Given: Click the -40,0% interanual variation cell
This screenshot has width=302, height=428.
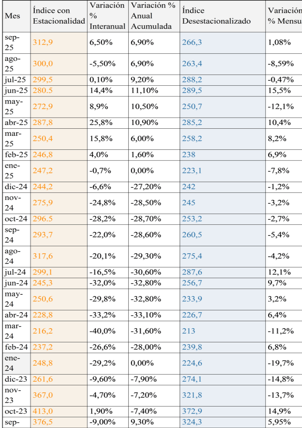Looking at the screenshot, I should [101, 331].
